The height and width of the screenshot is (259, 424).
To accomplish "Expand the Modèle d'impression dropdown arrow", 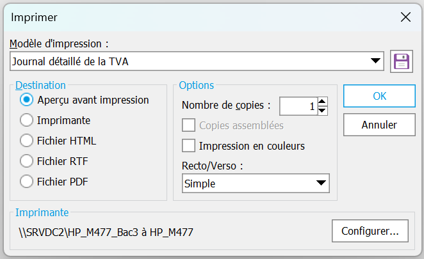I will click(x=376, y=61).
